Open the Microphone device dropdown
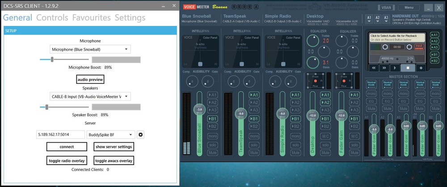The height and width of the screenshot is (187, 447). click(90, 49)
